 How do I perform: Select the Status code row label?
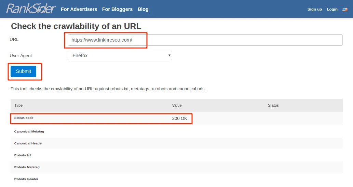(24, 118)
